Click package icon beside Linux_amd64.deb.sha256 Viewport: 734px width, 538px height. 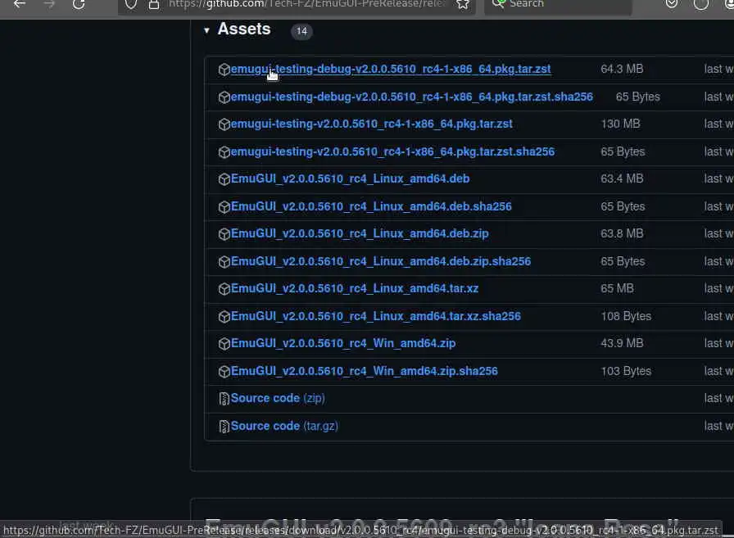224,207
